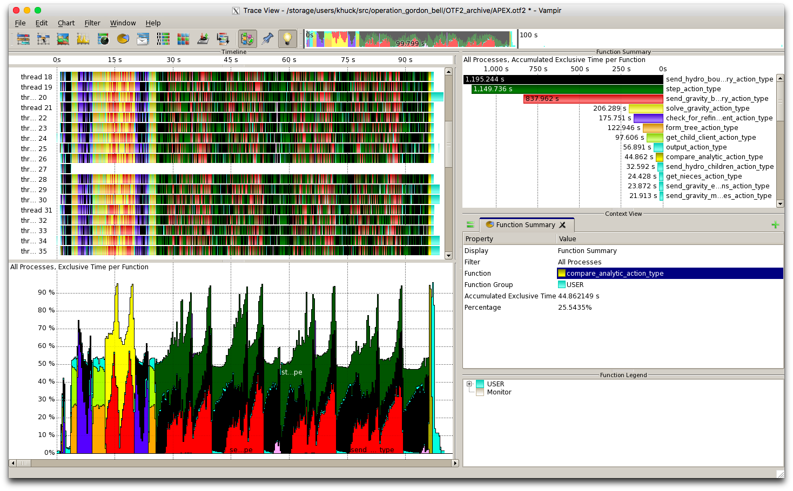Click the thread 18 timeline row

tap(246, 77)
